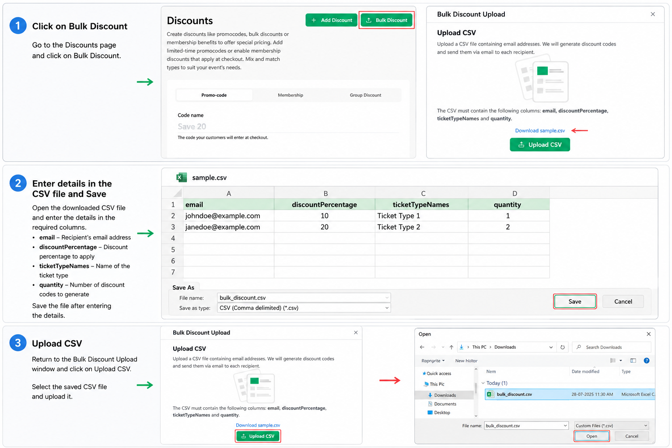Open File name dropdown in Open dialog
672x448 pixels.
tap(565, 426)
